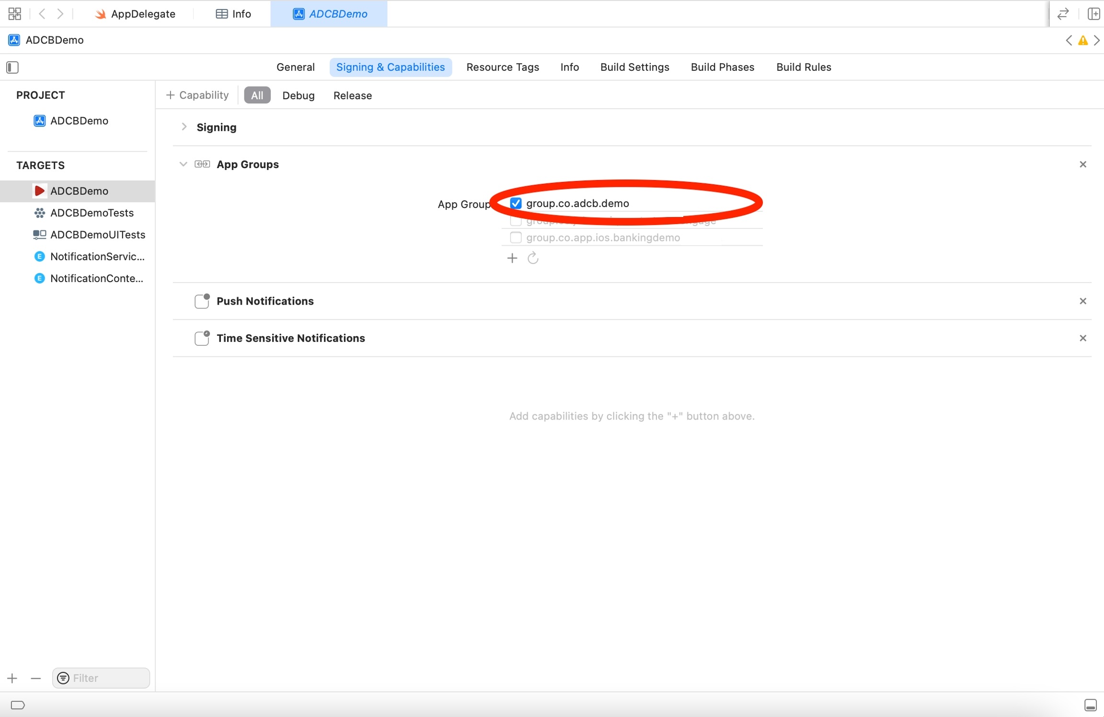The image size is (1104, 717).
Task: Click the add editor on right icon
Action: (x=1093, y=13)
